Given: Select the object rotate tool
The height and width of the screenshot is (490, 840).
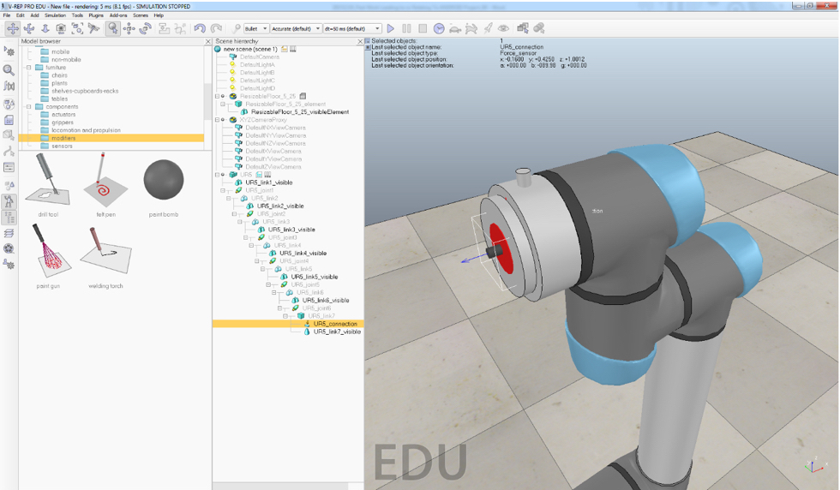Looking at the screenshot, I should point(145,28).
